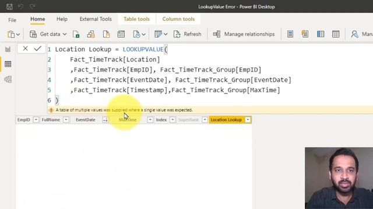This screenshot has width=373, height=209.
Task: Click the Transform data icon
Action: [x=158, y=34]
